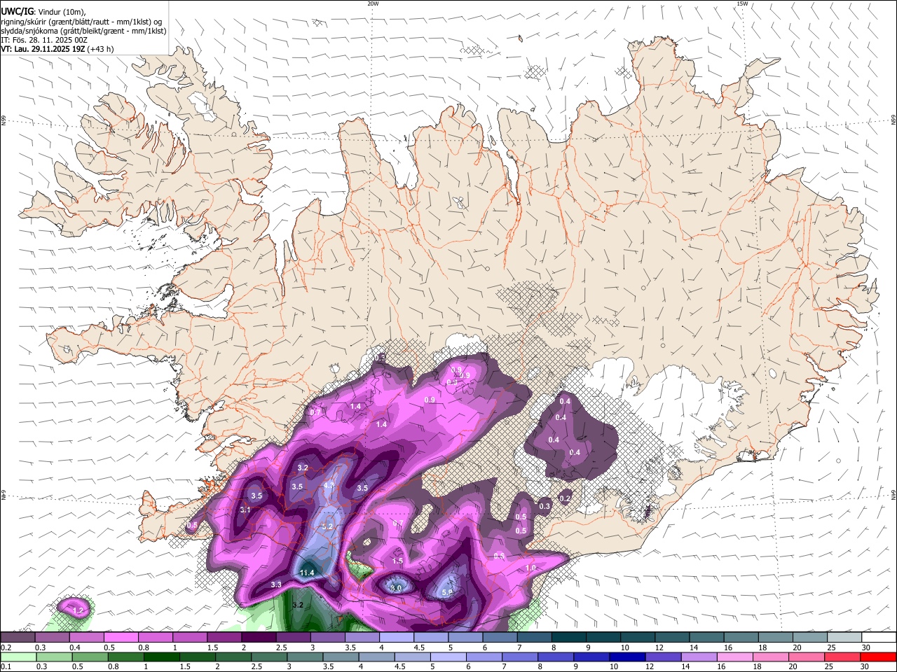
Task: Pick the light purple 14 swatch in bottom legend
Action: 699,657
